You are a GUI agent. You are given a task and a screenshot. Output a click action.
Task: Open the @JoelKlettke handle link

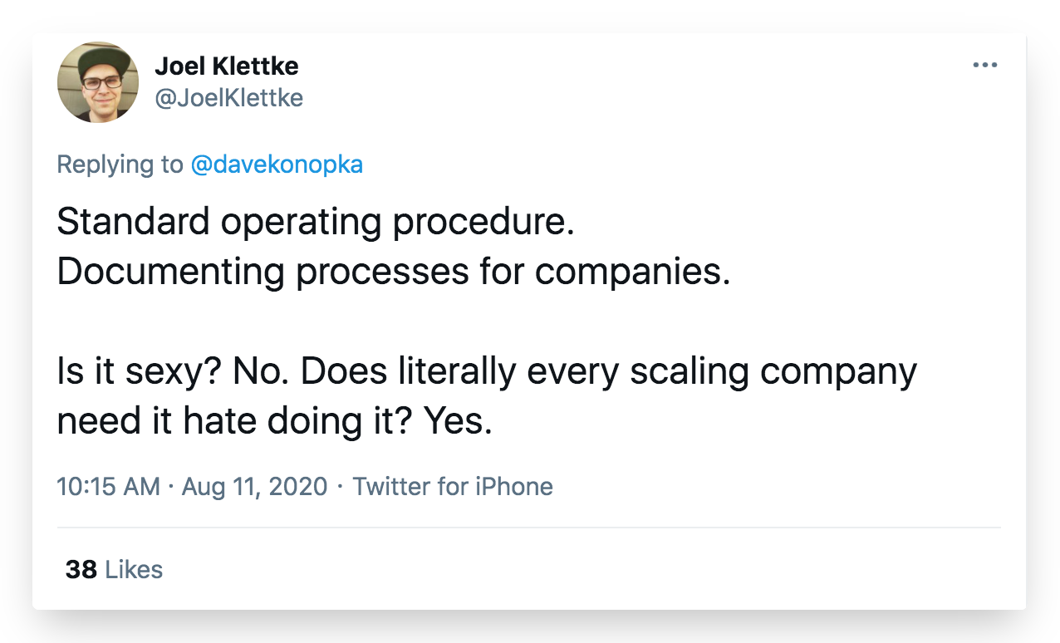(228, 98)
